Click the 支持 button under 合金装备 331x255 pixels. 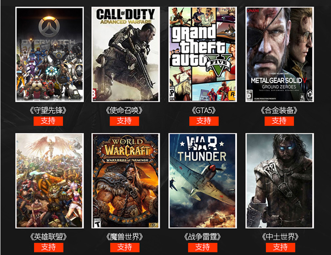coord(279,121)
